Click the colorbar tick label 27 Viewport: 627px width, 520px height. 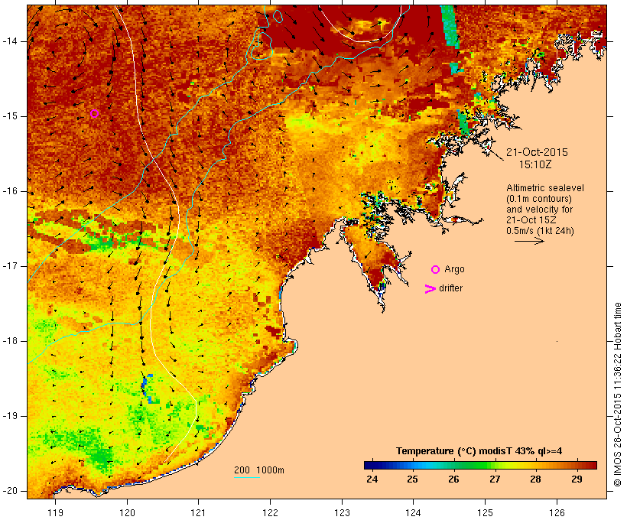pyautogui.click(x=495, y=479)
